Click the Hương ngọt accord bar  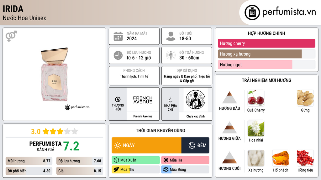pos(266,65)
